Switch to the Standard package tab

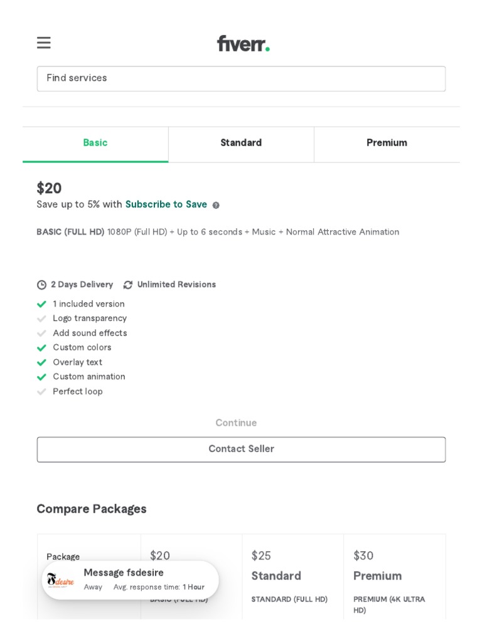click(241, 144)
